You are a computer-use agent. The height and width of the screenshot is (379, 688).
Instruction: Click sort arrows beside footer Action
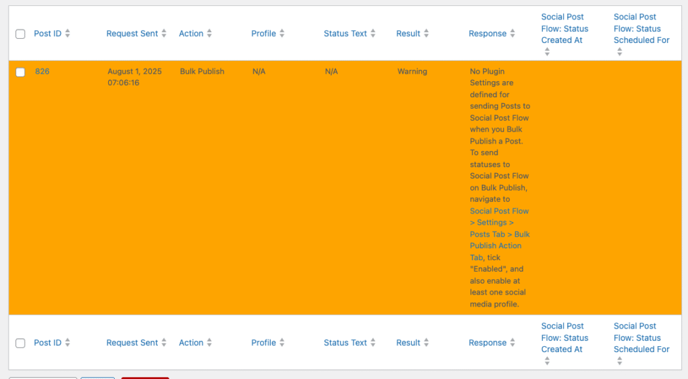tap(210, 343)
